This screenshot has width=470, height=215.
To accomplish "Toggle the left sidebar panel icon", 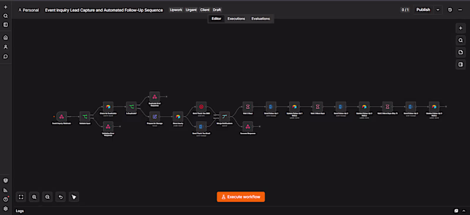I will [5, 25].
